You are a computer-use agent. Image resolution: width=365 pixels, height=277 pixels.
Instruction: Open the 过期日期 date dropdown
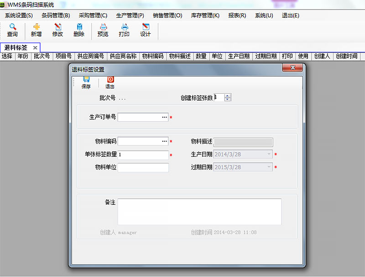[x=268, y=167]
